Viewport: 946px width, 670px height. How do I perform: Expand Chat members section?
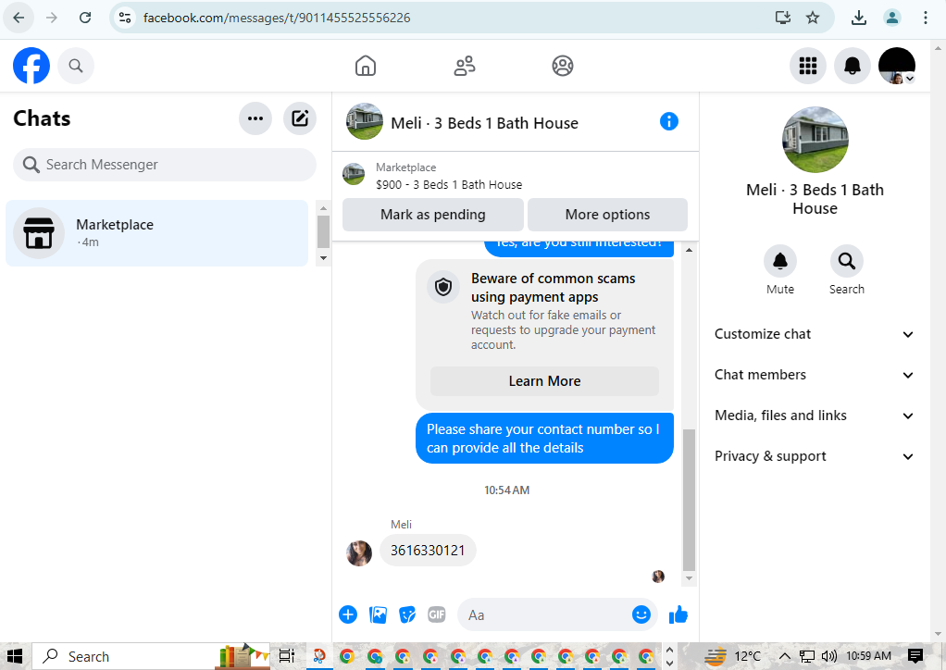pyautogui.click(x=815, y=375)
